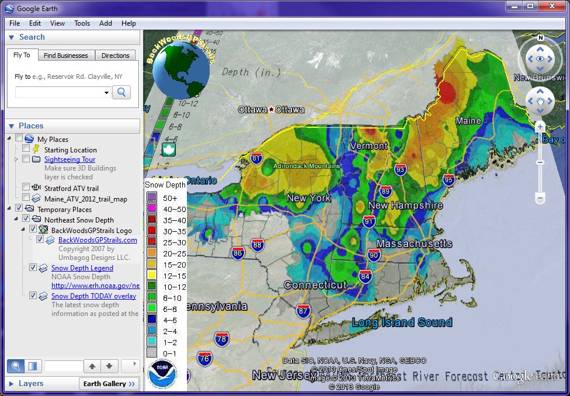Click the Places panel search magnifier icon
This screenshot has height=396, width=570.
pyautogui.click(x=16, y=366)
